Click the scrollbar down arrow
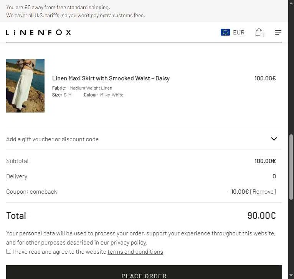Viewport: 294px width, 279px height. [291, 275]
